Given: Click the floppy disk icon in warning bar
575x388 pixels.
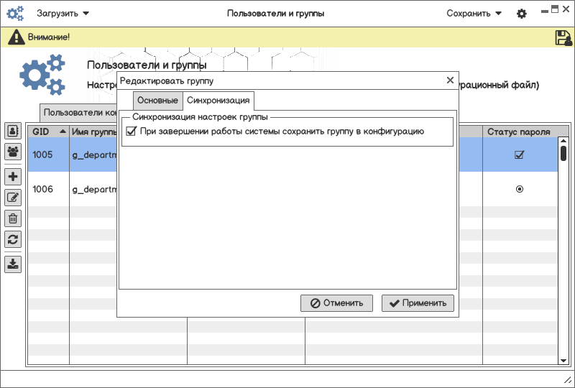Looking at the screenshot, I should click(563, 38).
